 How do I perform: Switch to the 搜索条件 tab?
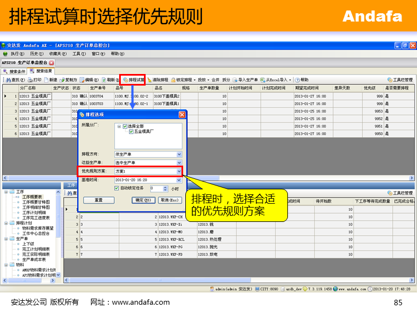[14, 71]
